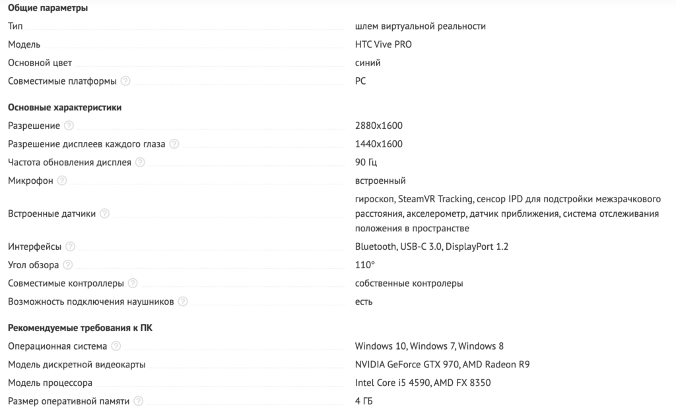Click the help icon beside Микрофон
676x419 pixels.
pyautogui.click(x=62, y=180)
